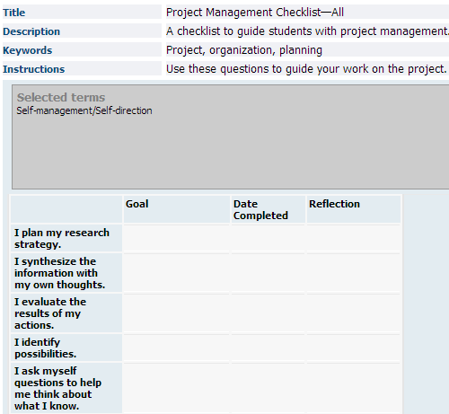Click 'Project, organization, planning' keywords
The width and height of the screenshot is (449, 414).
(244, 50)
